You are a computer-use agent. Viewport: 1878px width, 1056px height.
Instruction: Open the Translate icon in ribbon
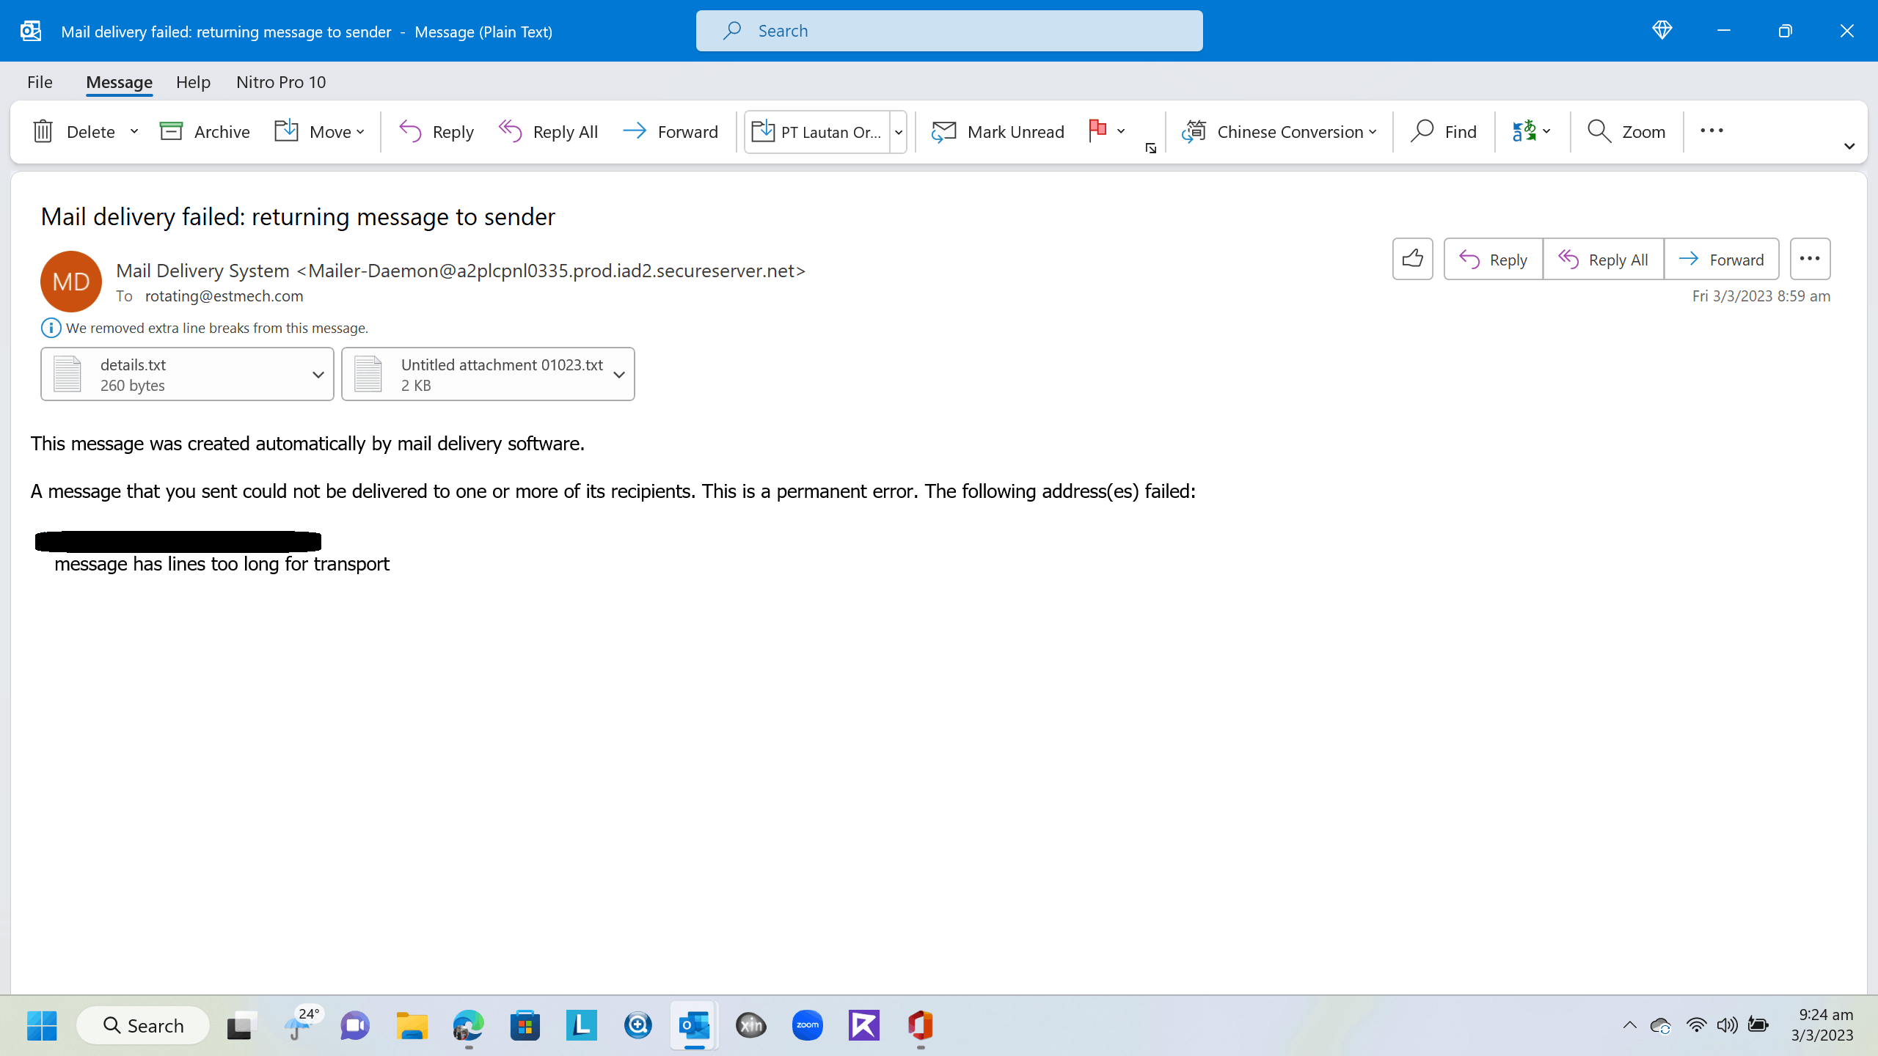click(x=1524, y=131)
